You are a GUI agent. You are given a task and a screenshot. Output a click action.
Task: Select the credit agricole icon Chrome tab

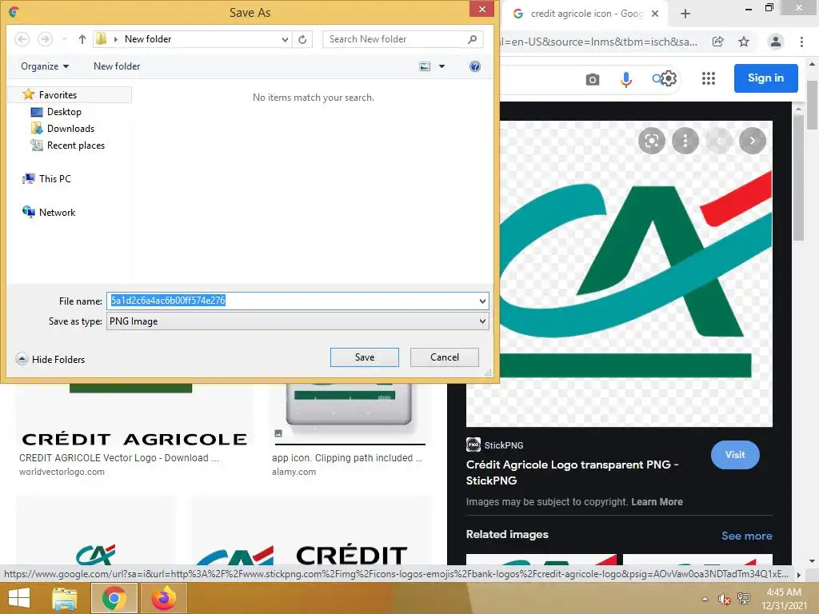[x=586, y=14]
